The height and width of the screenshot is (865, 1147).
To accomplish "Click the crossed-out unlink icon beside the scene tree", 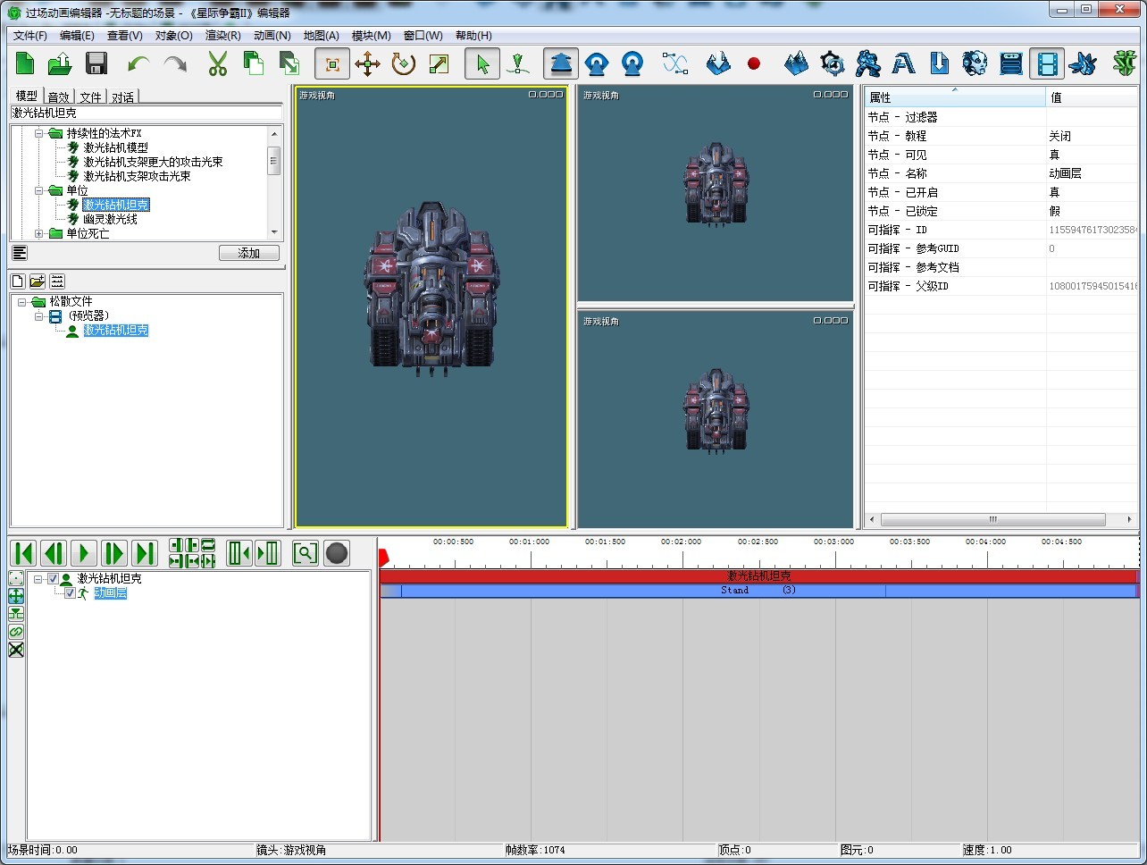I will (x=16, y=650).
